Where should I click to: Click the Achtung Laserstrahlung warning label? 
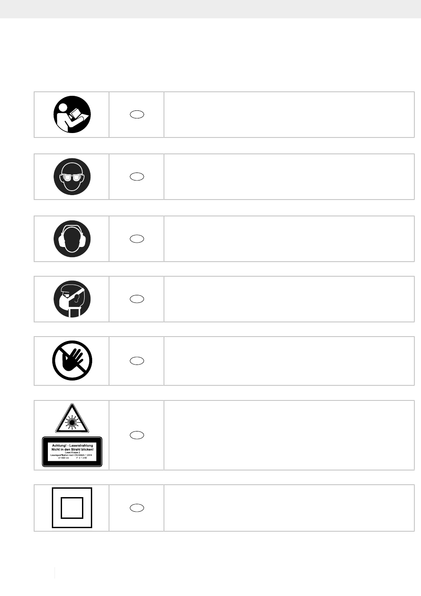point(72,452)
